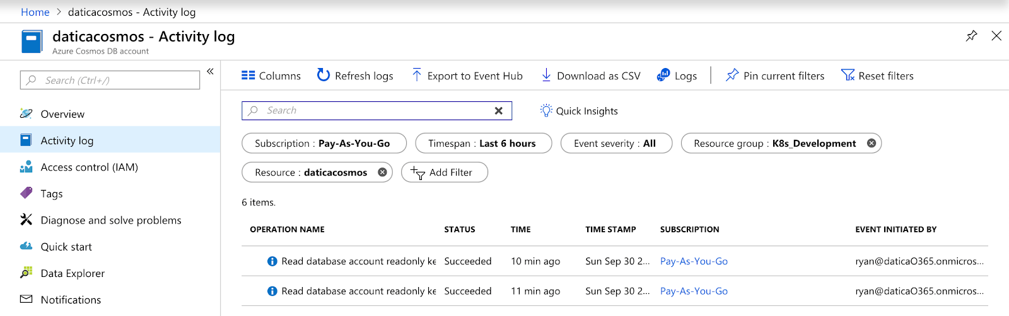The width and height of the screenshot is (1009, 316).
Task: Open the Subscription filter dropdown
Action: [324, 144]
